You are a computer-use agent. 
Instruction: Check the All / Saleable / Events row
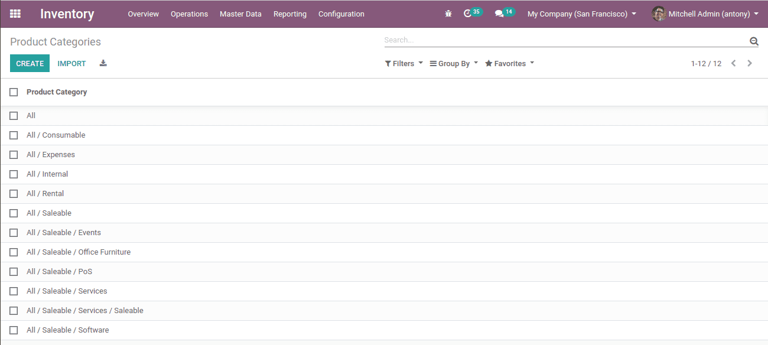click(14, 233)
